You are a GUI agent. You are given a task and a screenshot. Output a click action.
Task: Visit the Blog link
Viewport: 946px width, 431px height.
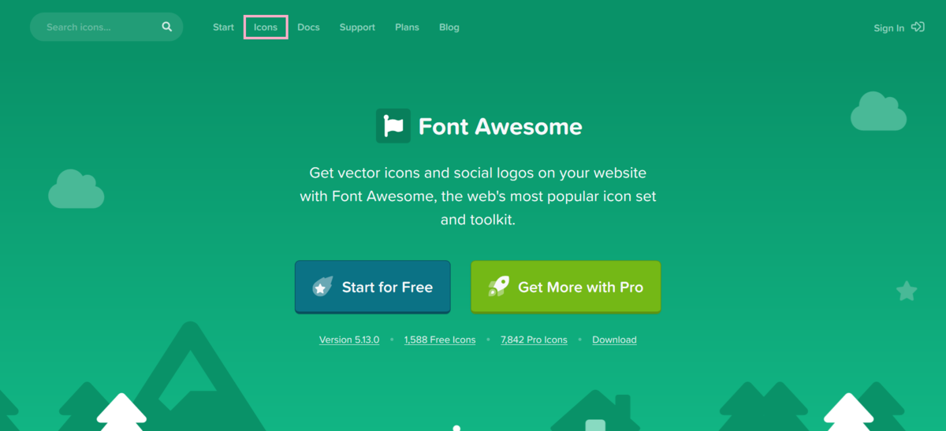pyautogui.click(x=449, y=28)
